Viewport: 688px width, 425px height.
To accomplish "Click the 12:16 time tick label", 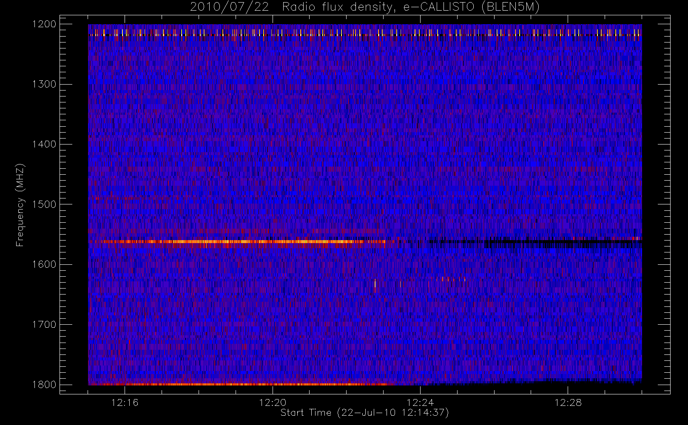I will point(125,402).
